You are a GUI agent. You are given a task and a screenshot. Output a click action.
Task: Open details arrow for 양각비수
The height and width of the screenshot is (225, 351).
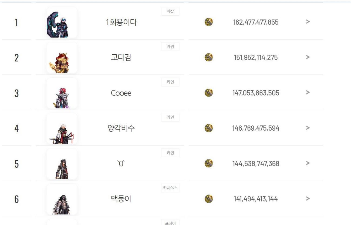point(308,128)
